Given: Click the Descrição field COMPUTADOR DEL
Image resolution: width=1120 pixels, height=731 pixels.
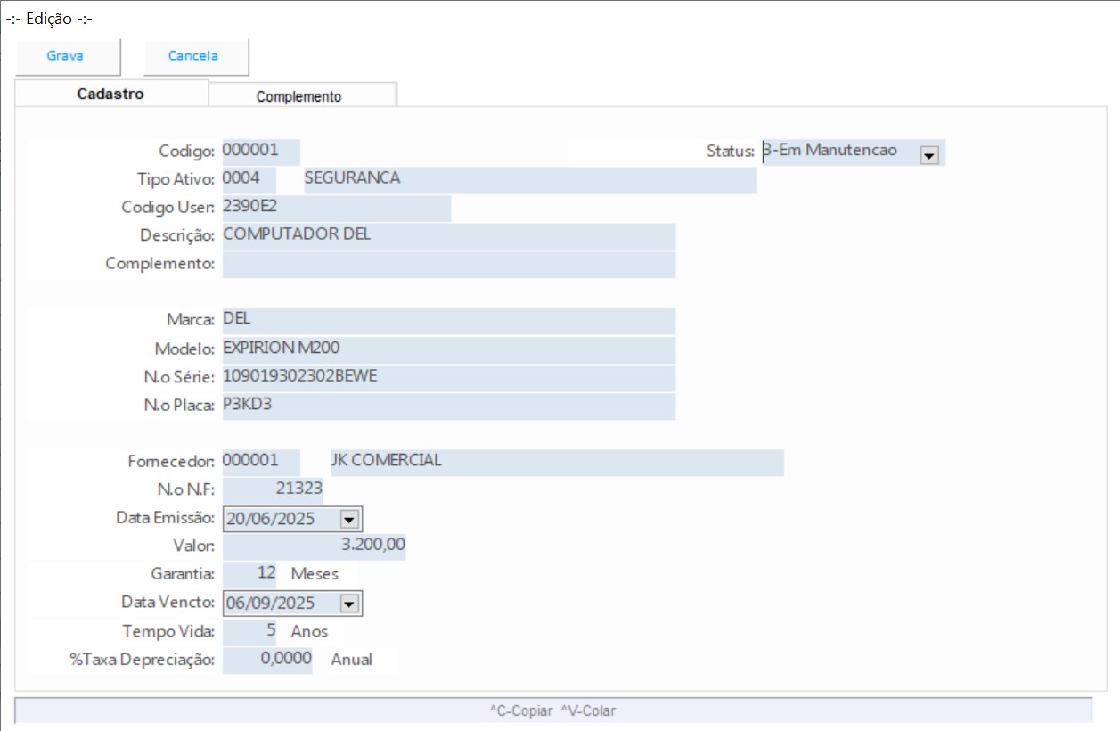Looking at the screenshot, I should 447,236.
